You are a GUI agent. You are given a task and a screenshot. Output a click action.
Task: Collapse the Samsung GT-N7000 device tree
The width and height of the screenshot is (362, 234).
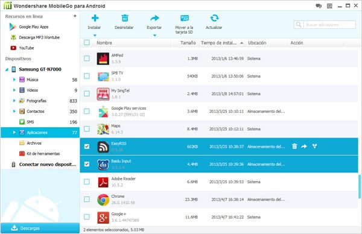pos(7,69)
